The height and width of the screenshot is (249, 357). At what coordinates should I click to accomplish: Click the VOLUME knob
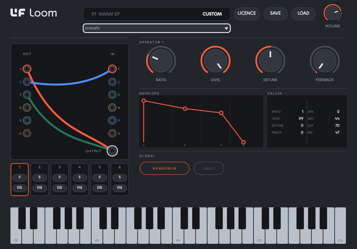coord(333,13)
